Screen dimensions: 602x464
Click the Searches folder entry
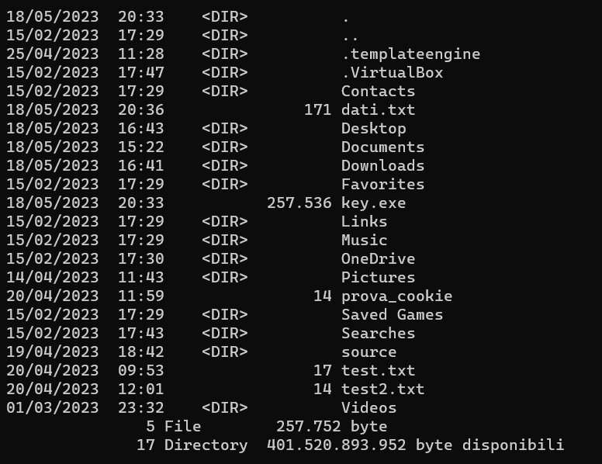tap(378, 334)
